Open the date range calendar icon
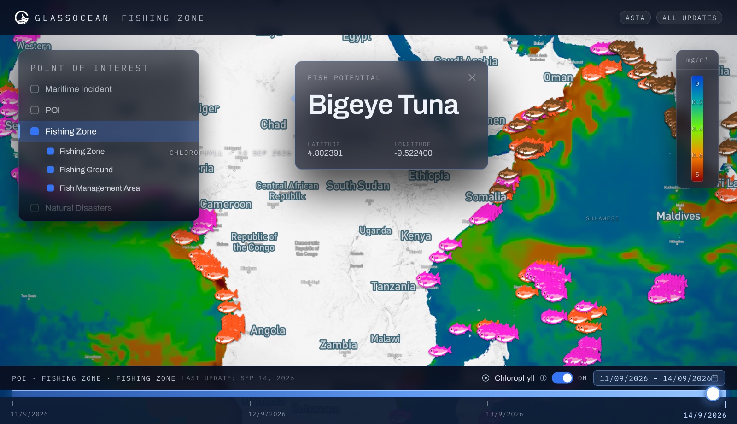The image size is (737, 424). pos(715,378)
